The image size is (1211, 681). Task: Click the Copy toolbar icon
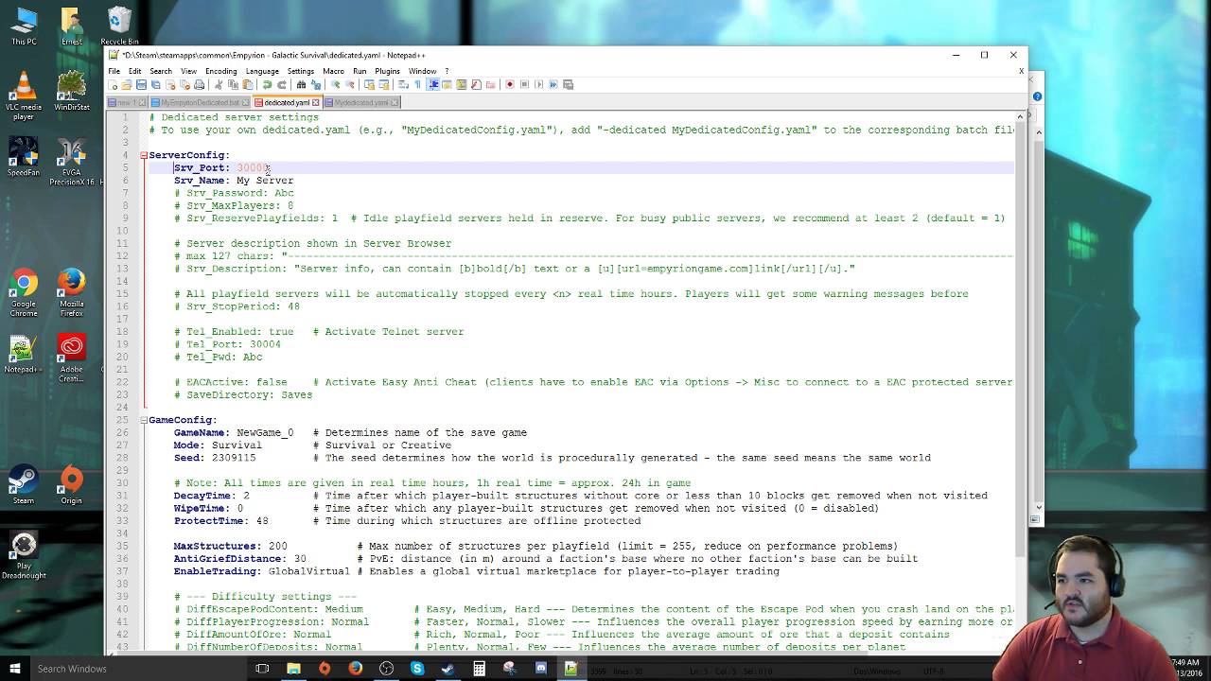[x=234, y=84]
